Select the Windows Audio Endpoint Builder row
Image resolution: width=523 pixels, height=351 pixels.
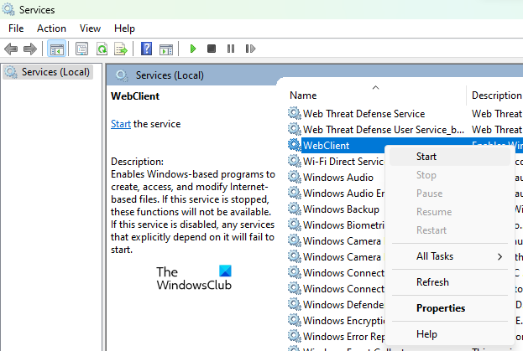pos(336,194)
